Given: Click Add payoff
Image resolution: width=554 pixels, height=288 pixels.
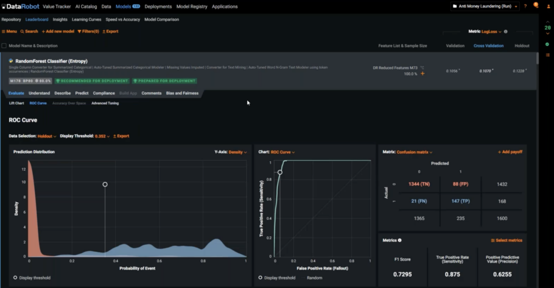Looking at the screenshot, I should coord(510,152).
